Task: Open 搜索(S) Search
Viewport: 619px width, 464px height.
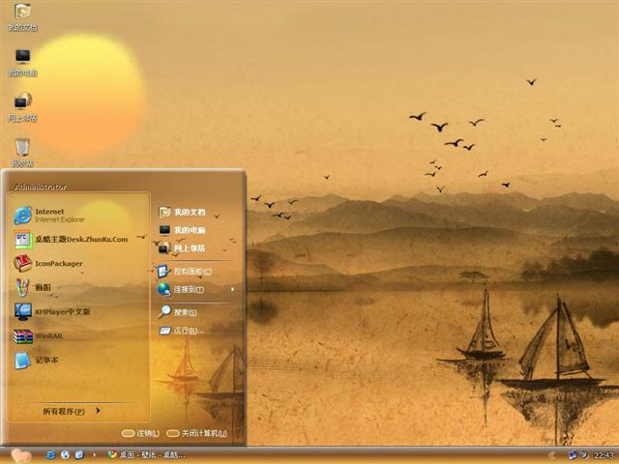Action: click(178, 312)
